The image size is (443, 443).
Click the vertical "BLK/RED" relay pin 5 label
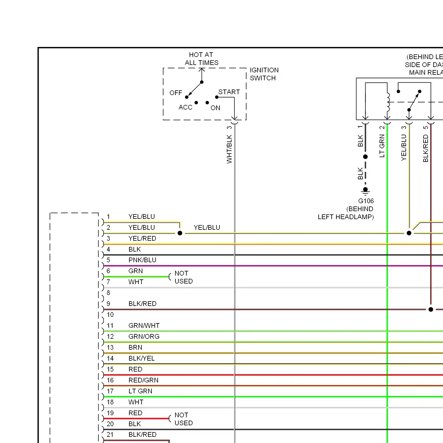click(x=426, y=148)
